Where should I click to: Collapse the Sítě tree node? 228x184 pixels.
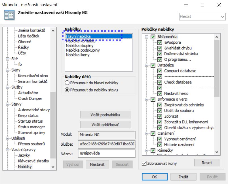click(7, 59)
